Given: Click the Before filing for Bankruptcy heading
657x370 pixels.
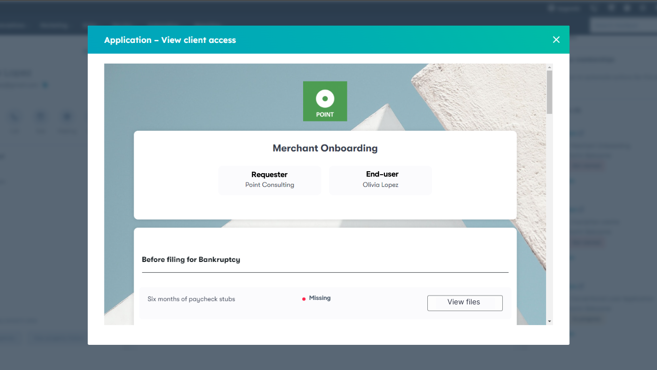Looking at the screenshot, I should (191, 259).
